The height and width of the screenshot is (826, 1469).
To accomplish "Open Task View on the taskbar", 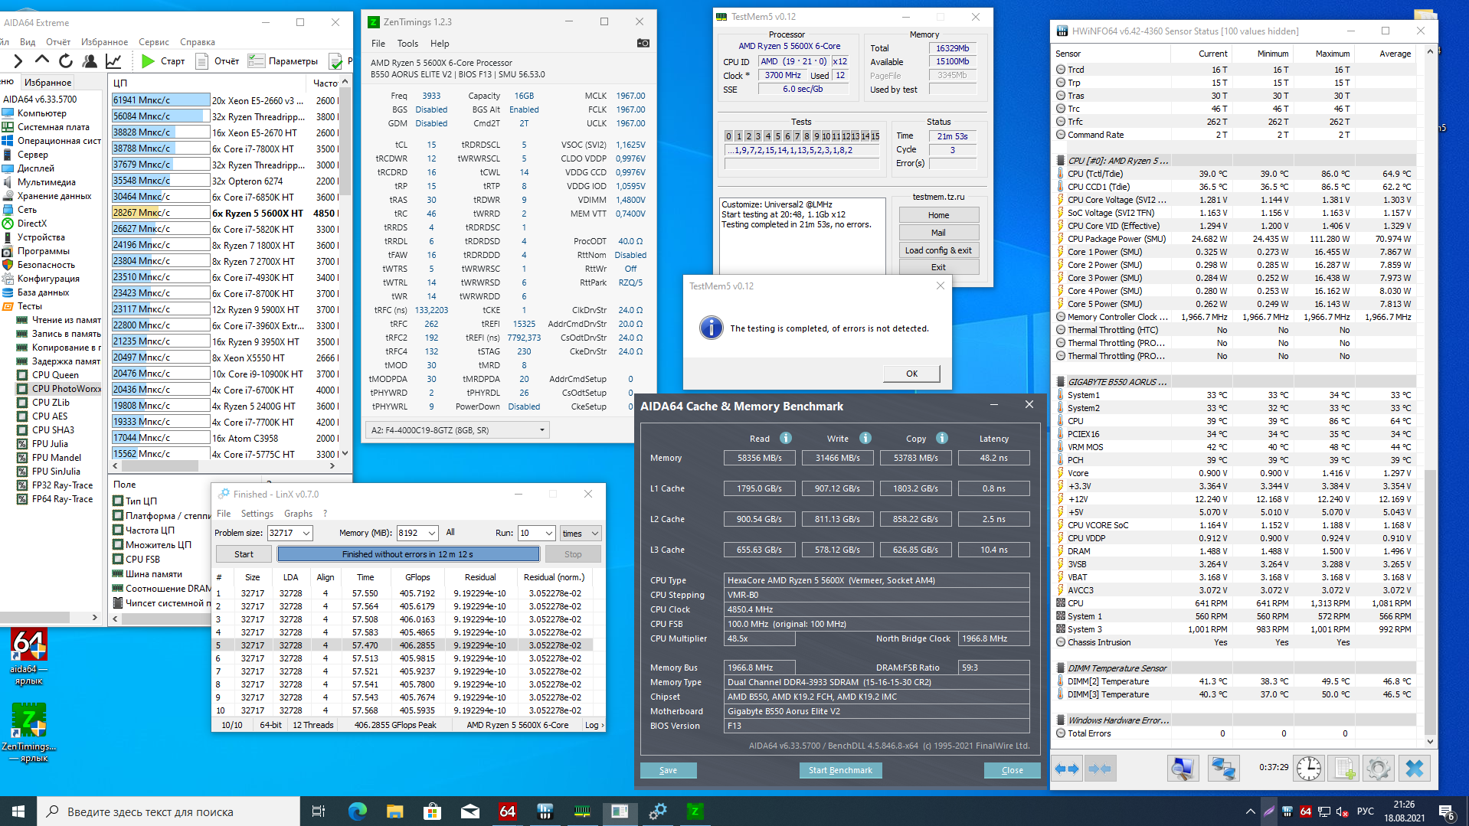I will point(319,811).
